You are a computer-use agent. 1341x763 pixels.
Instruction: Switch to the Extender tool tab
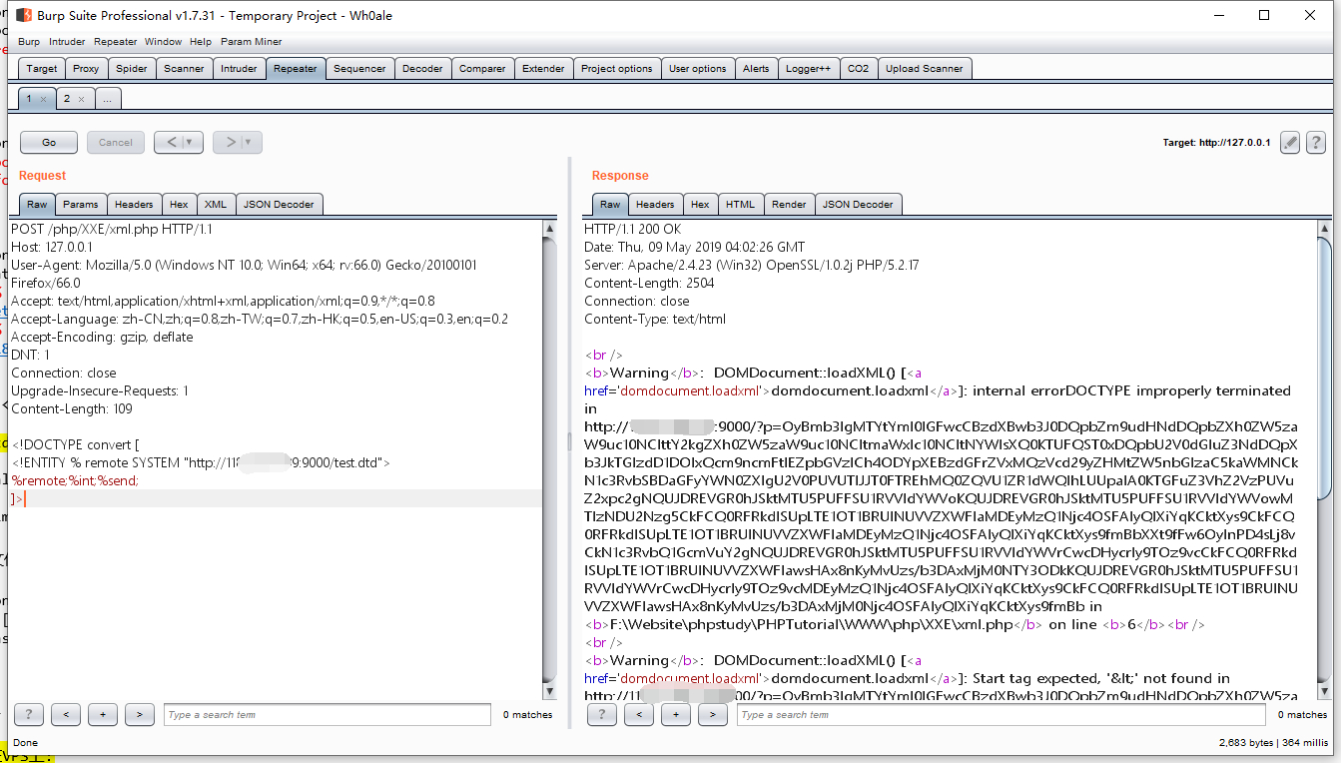point(543,69)
